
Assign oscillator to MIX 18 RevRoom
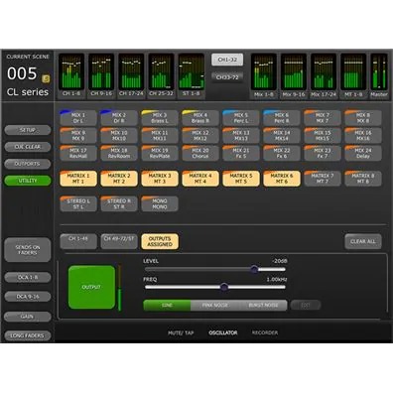[x=119, y=153]
